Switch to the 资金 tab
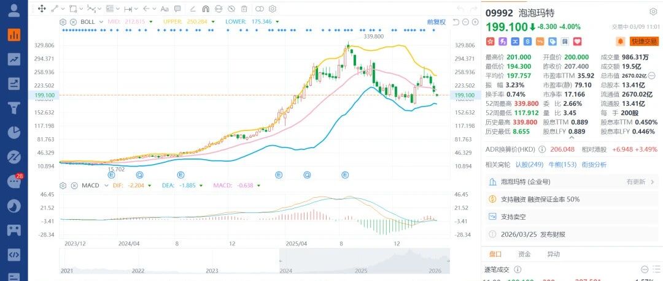The height and width of the screenshot is (281, 663). pos(524,254)
